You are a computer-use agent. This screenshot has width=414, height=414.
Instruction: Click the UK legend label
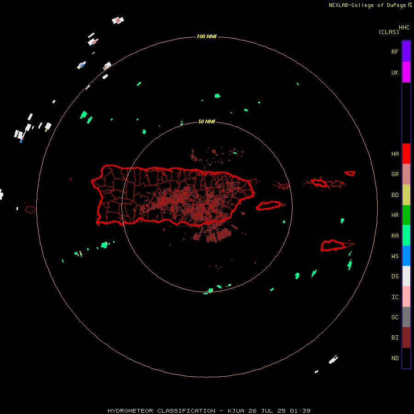click(395, 72)
